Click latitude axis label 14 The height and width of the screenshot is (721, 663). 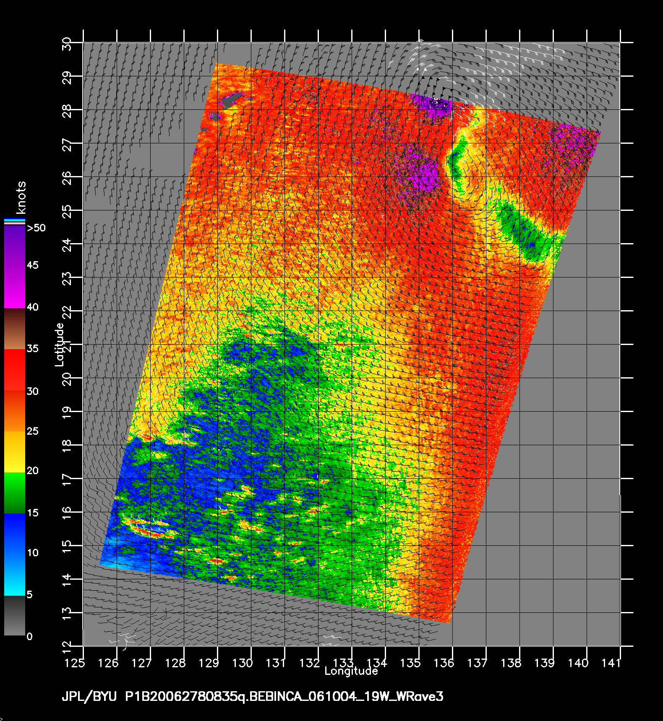coord(67,580)
